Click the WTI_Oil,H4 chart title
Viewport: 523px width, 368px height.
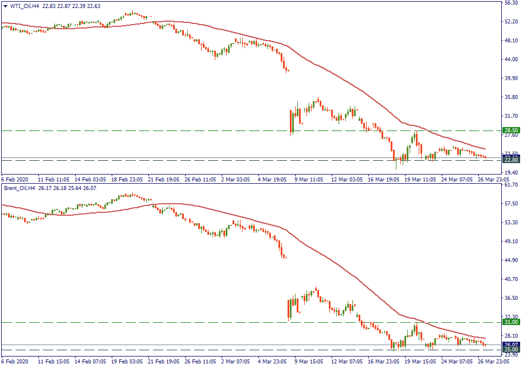24,6
